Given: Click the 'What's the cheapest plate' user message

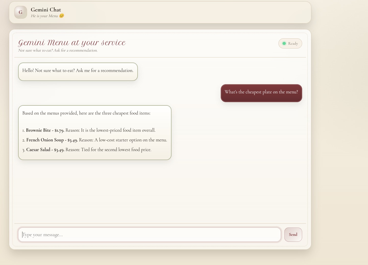Looking at the screenshot, I should tap(261, 93).
